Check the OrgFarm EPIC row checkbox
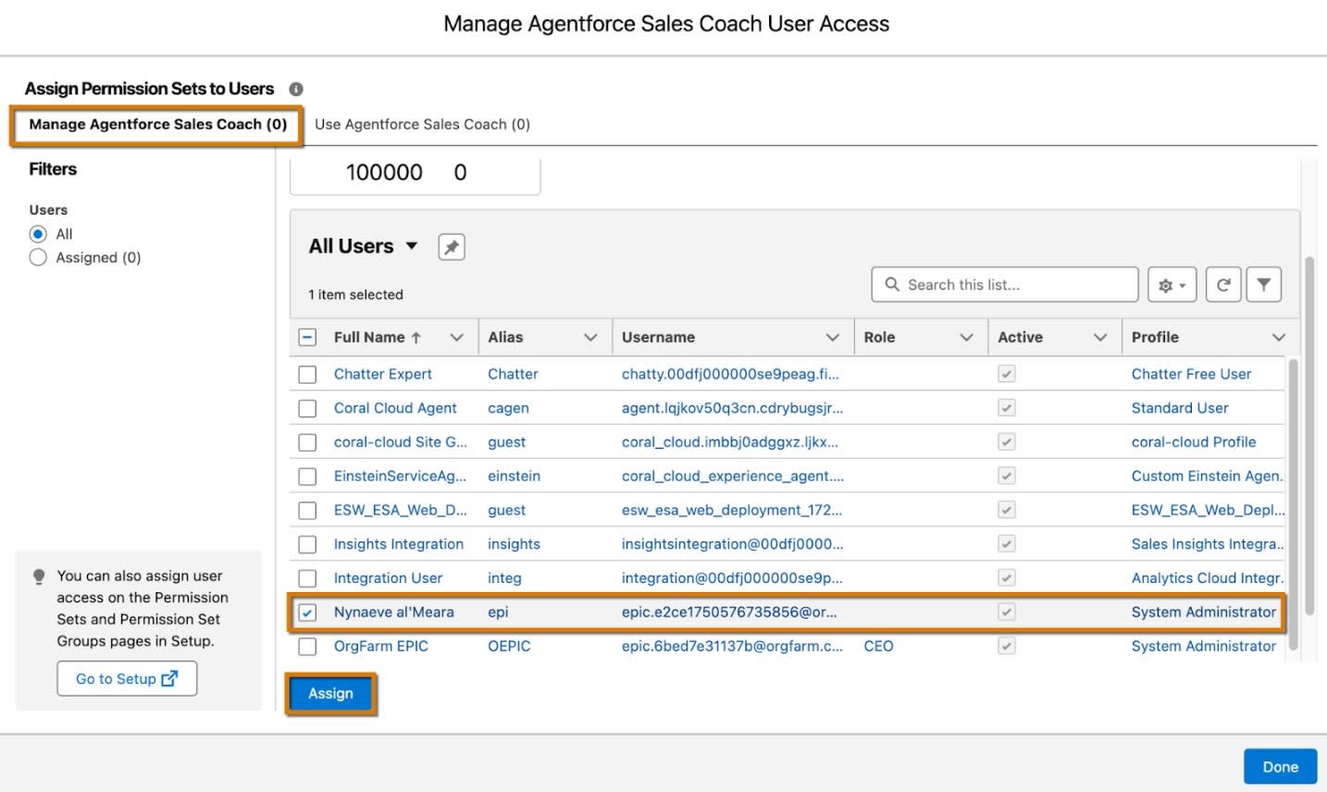This screenshot has height=792, width=1327. click(x=307, y=647)
